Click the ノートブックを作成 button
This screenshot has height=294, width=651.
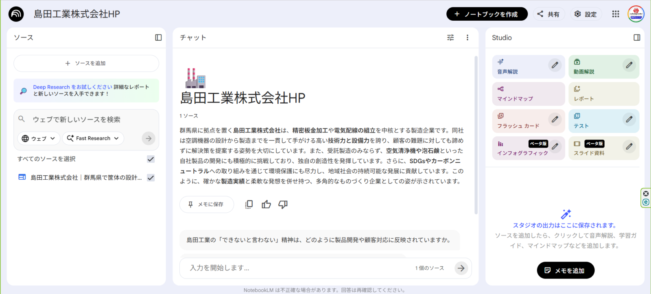[x=487, y=14]
